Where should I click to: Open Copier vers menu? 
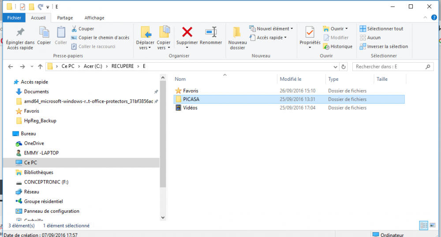pyautogui.click(x=164, y=38)
